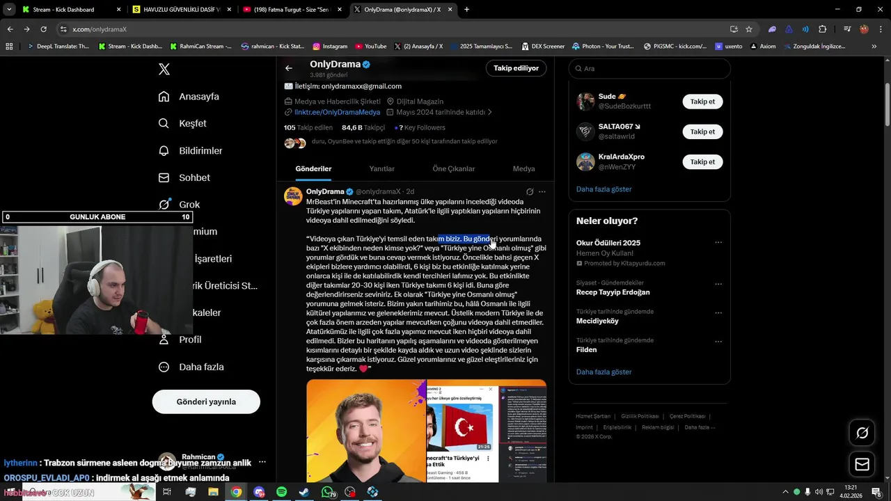Image resolution: width=891 pixels, height=501 pixels.
Task: Open the Daha fazla sidebar menu
Action: [x=191, y=367]
